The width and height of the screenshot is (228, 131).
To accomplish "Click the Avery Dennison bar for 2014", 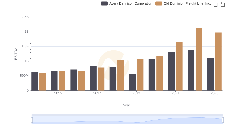I will 34,81.
